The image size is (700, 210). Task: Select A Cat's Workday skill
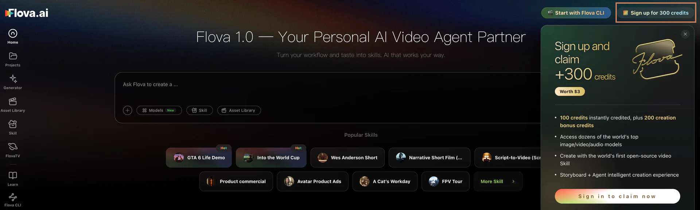(385, 181)
